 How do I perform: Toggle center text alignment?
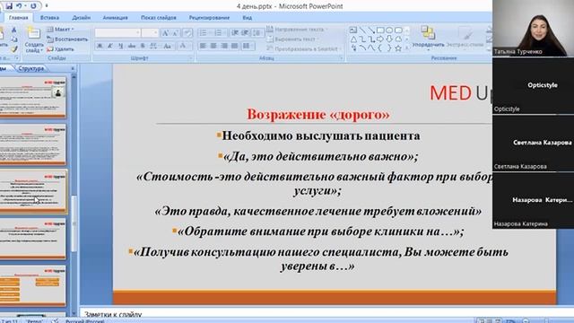point(213,46)
